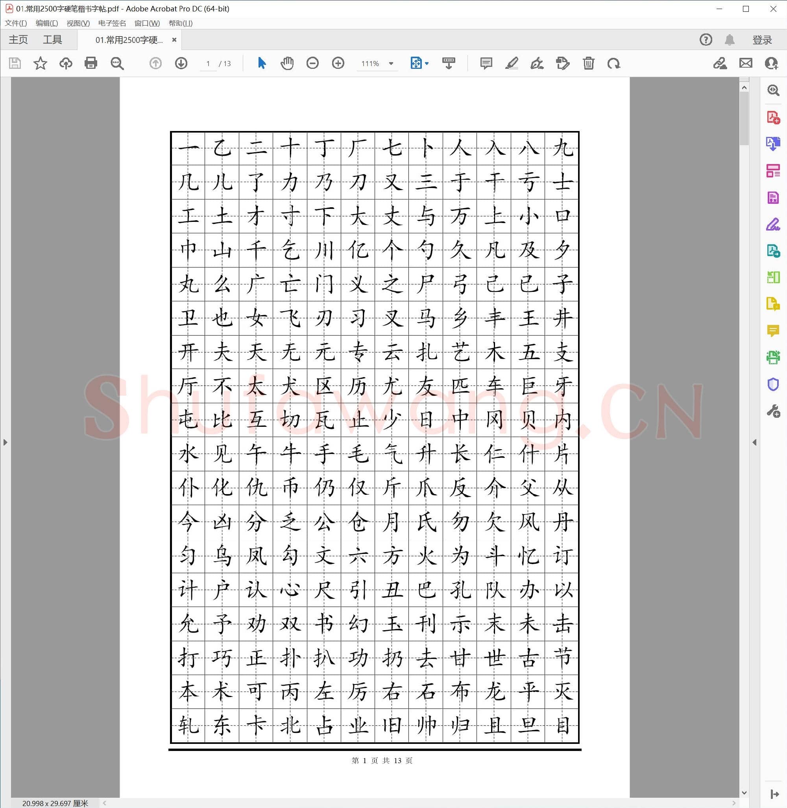Image resolution: width=787 pixels, height=808 pixels.
Task: Expand the left navigation pane
Action: click(x=6, y=442)
